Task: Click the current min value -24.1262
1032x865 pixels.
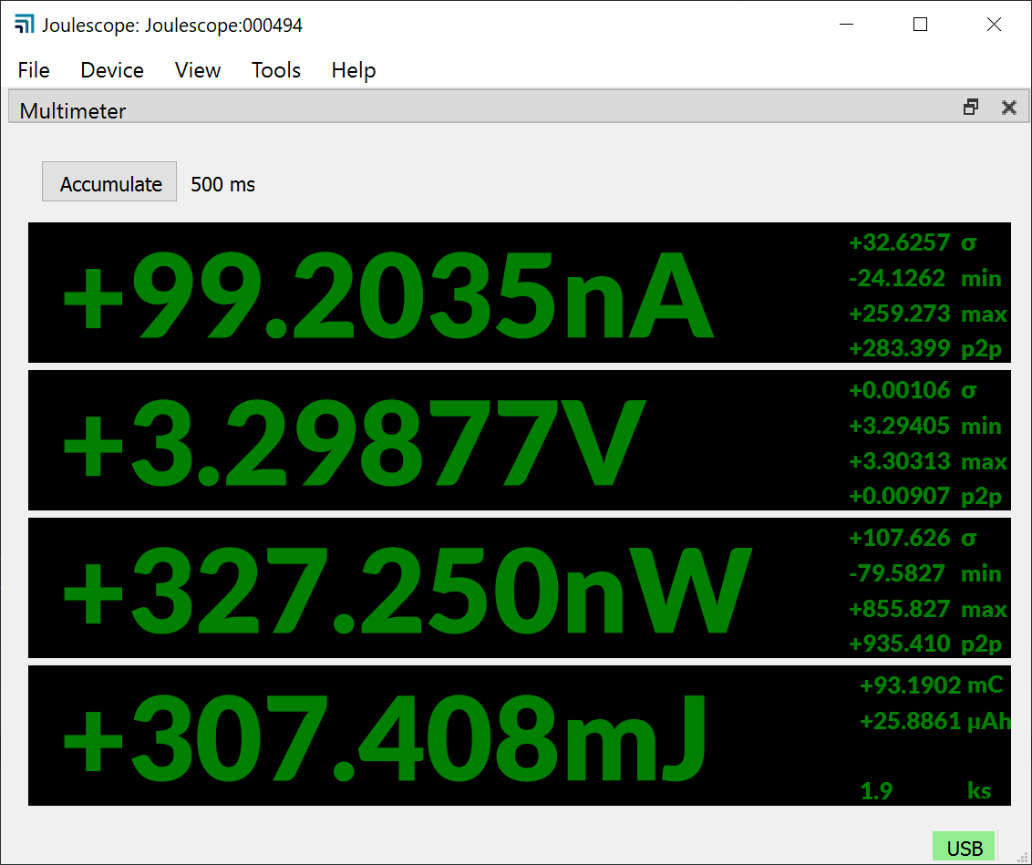Action: 897,278
